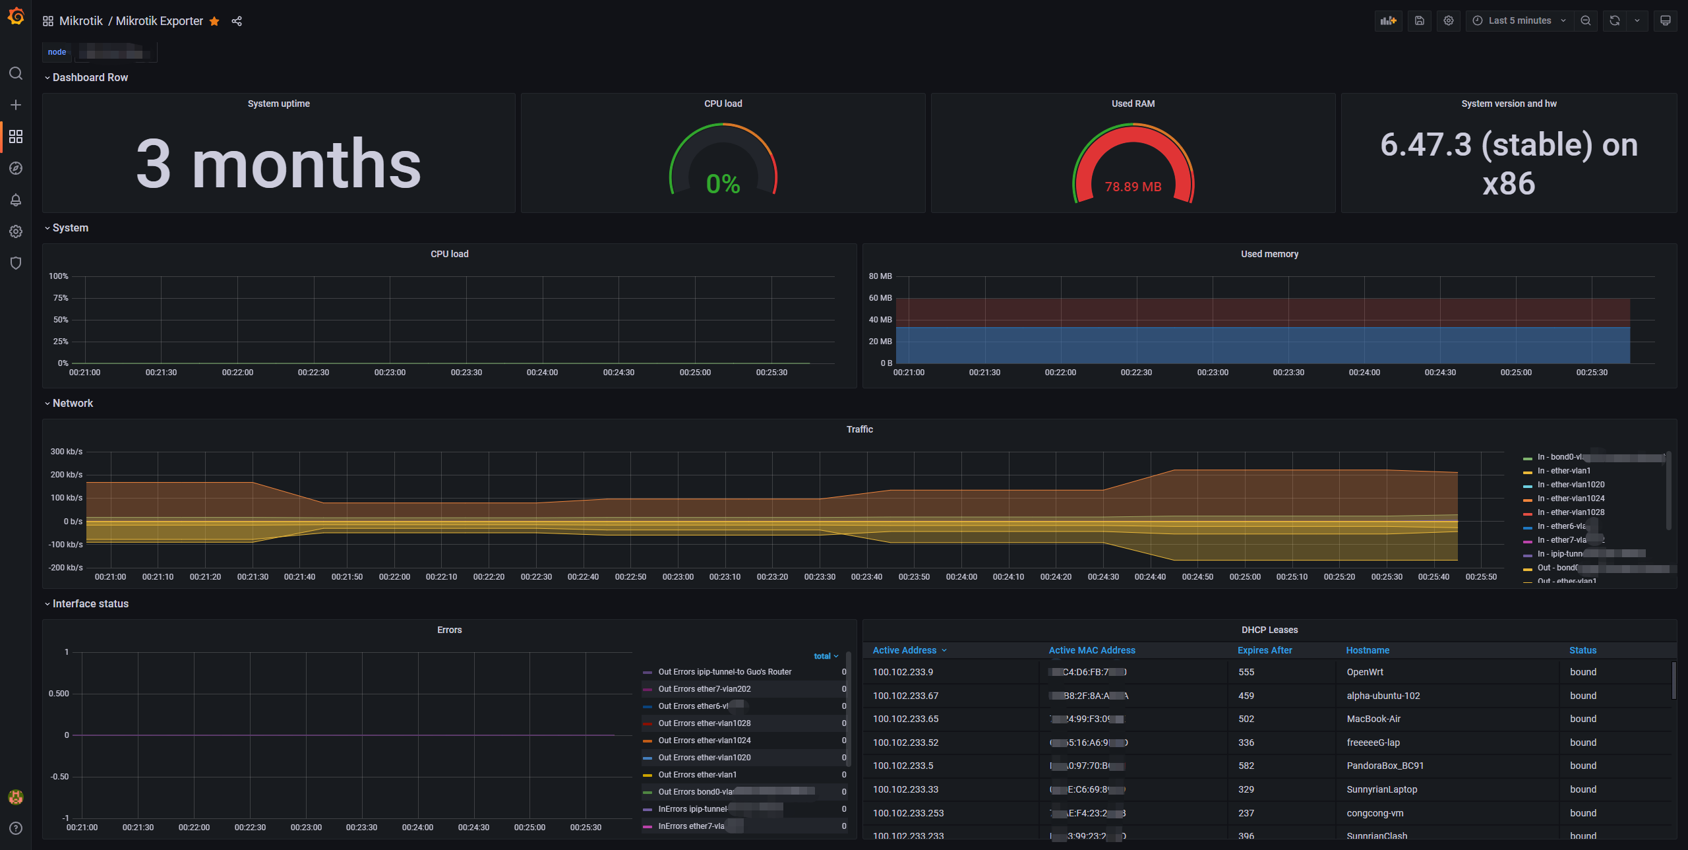Save the dashboard with the save icon
The image size is (1688, 850).
click(1420, 20)
